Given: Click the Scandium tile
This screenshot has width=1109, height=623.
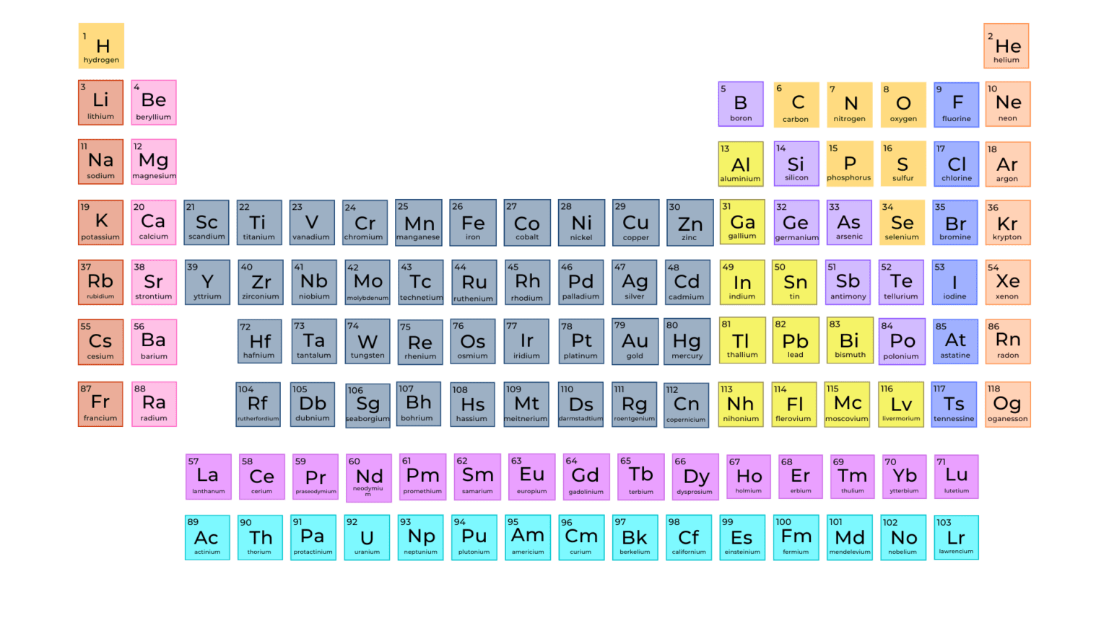Looking at the screenshot, I should point(206,223).
